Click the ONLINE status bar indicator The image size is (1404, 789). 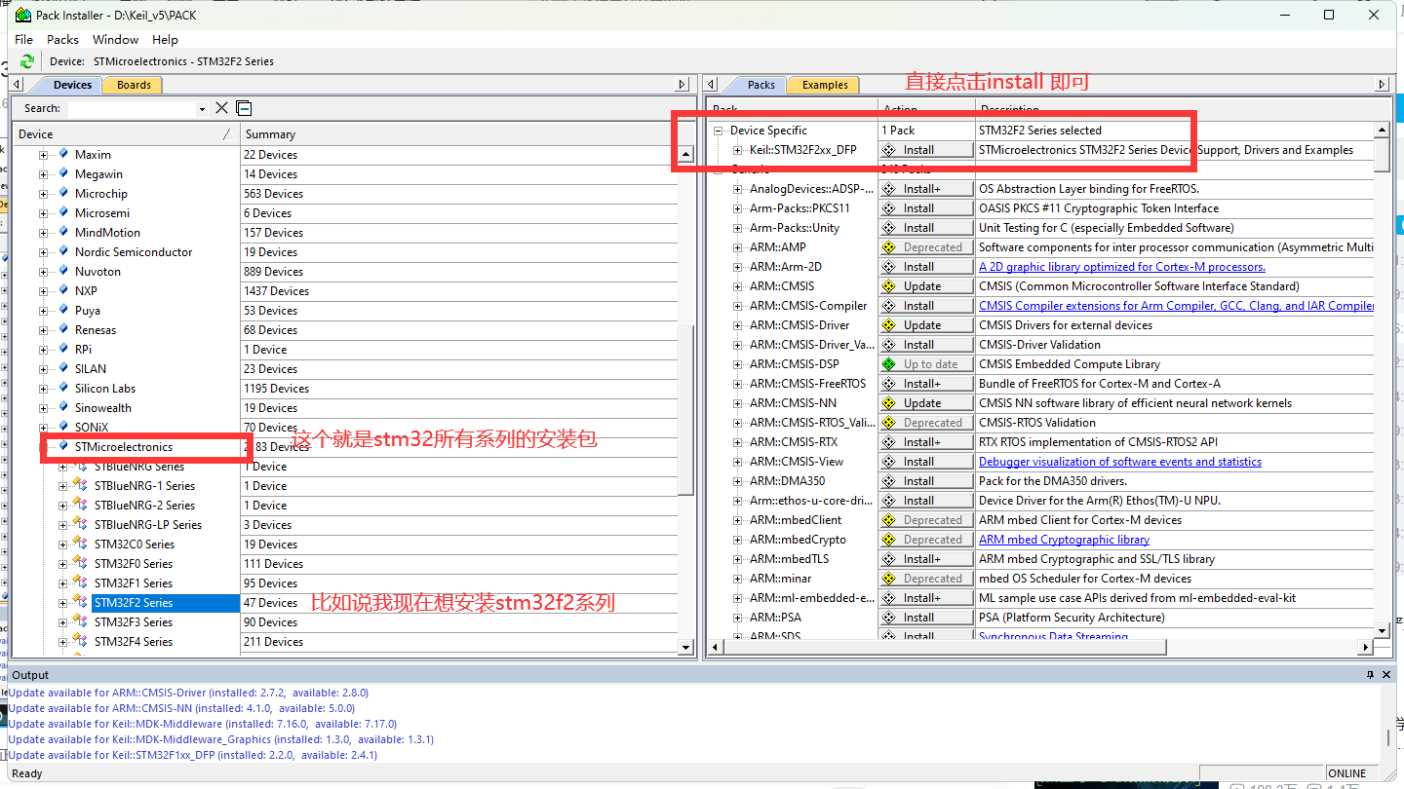[x=1346, y=773]
